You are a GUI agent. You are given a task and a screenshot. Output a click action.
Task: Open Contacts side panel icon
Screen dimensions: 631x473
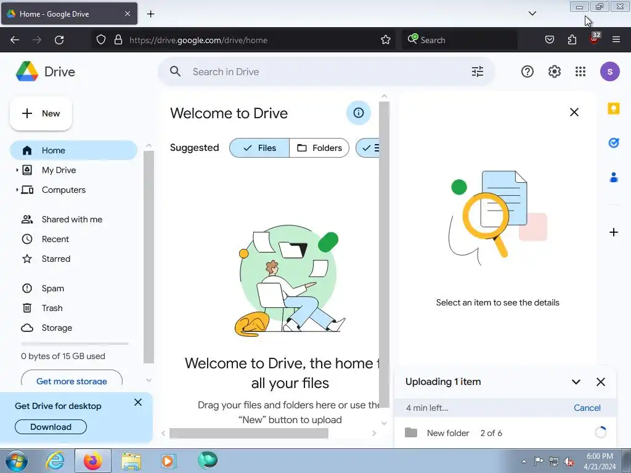pos(613,177)
